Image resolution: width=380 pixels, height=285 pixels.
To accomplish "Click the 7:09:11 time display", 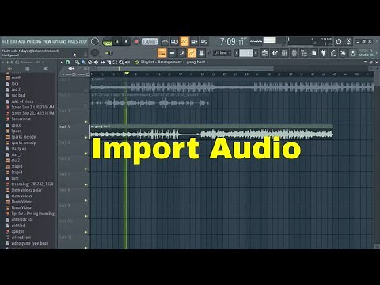I will (233, 41).
